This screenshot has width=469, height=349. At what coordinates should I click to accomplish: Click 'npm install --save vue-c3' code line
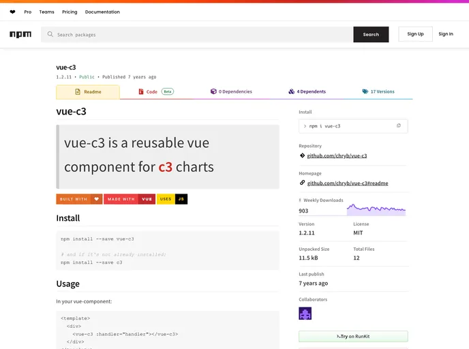click(x=97, y=239)
